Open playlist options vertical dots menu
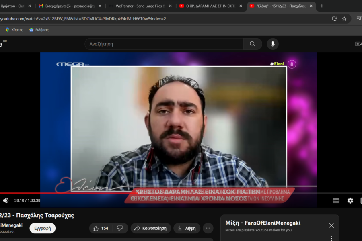The image size is (362, 241). 331,238
